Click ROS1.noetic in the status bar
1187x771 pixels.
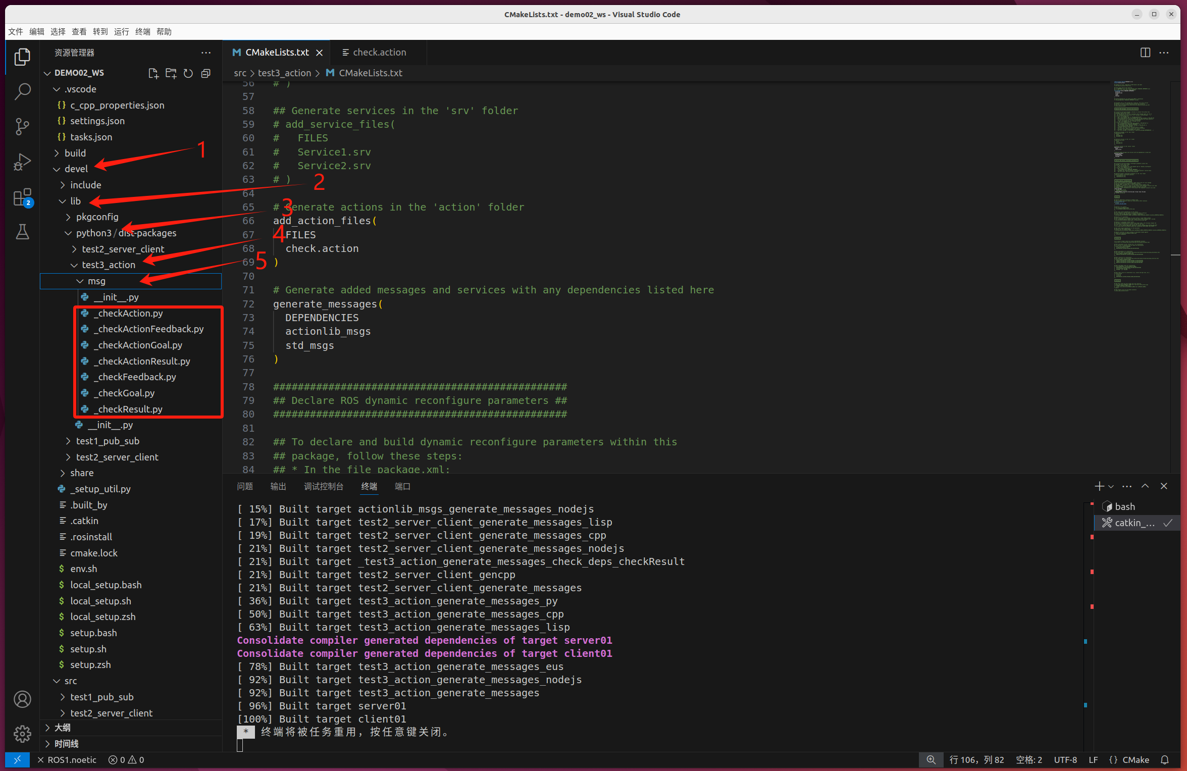tap(71, 760)
